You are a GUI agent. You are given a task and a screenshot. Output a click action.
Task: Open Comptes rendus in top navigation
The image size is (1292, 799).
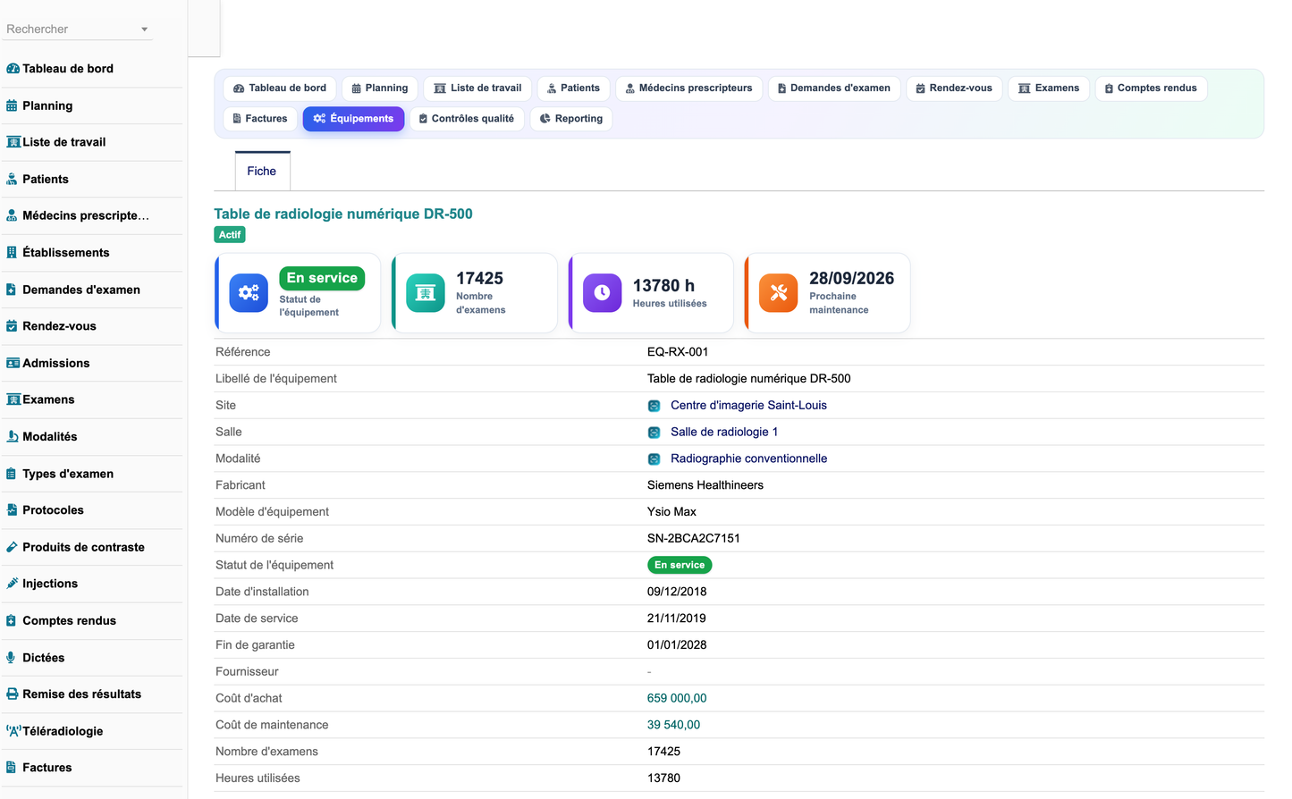1151,88
